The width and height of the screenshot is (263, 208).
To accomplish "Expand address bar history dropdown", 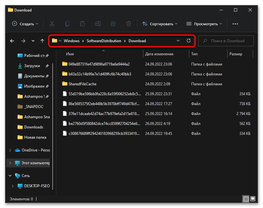I will pos(178,41).
